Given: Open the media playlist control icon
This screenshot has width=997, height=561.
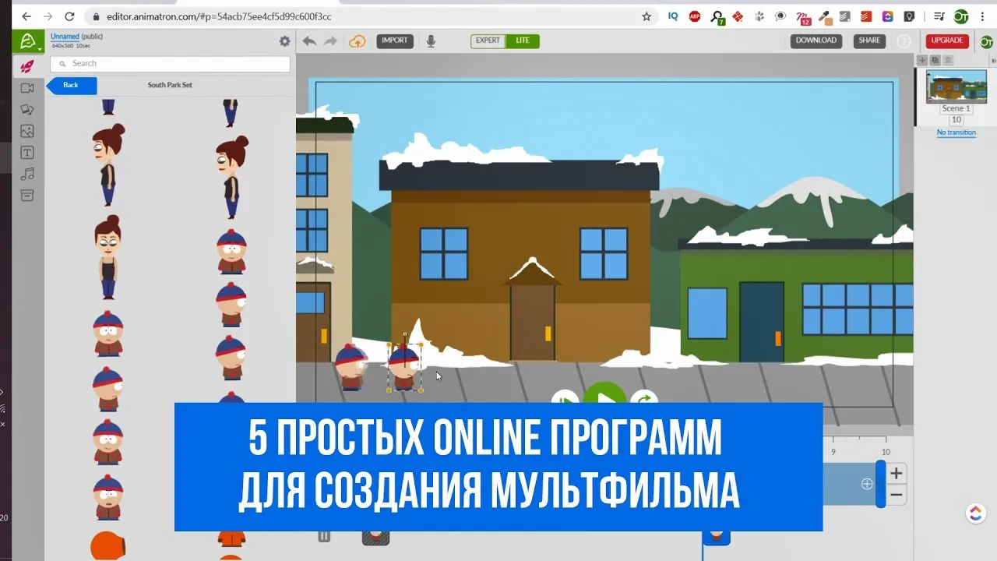Looking at the screenshot, I should click(x=939, y=16).
